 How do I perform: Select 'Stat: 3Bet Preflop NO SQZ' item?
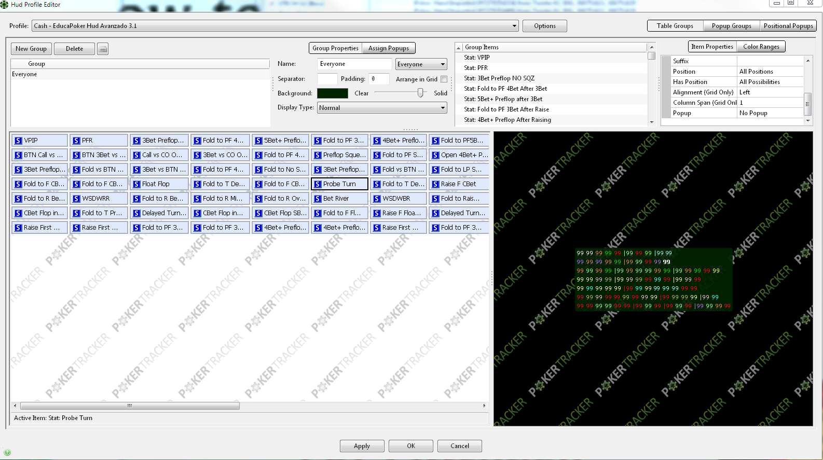point(552,78)
